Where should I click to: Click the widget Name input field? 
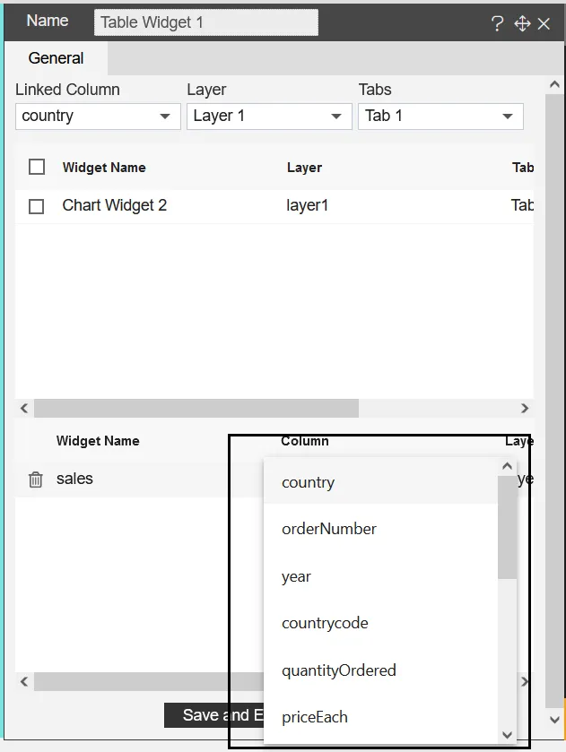click(x=206, y=22)
